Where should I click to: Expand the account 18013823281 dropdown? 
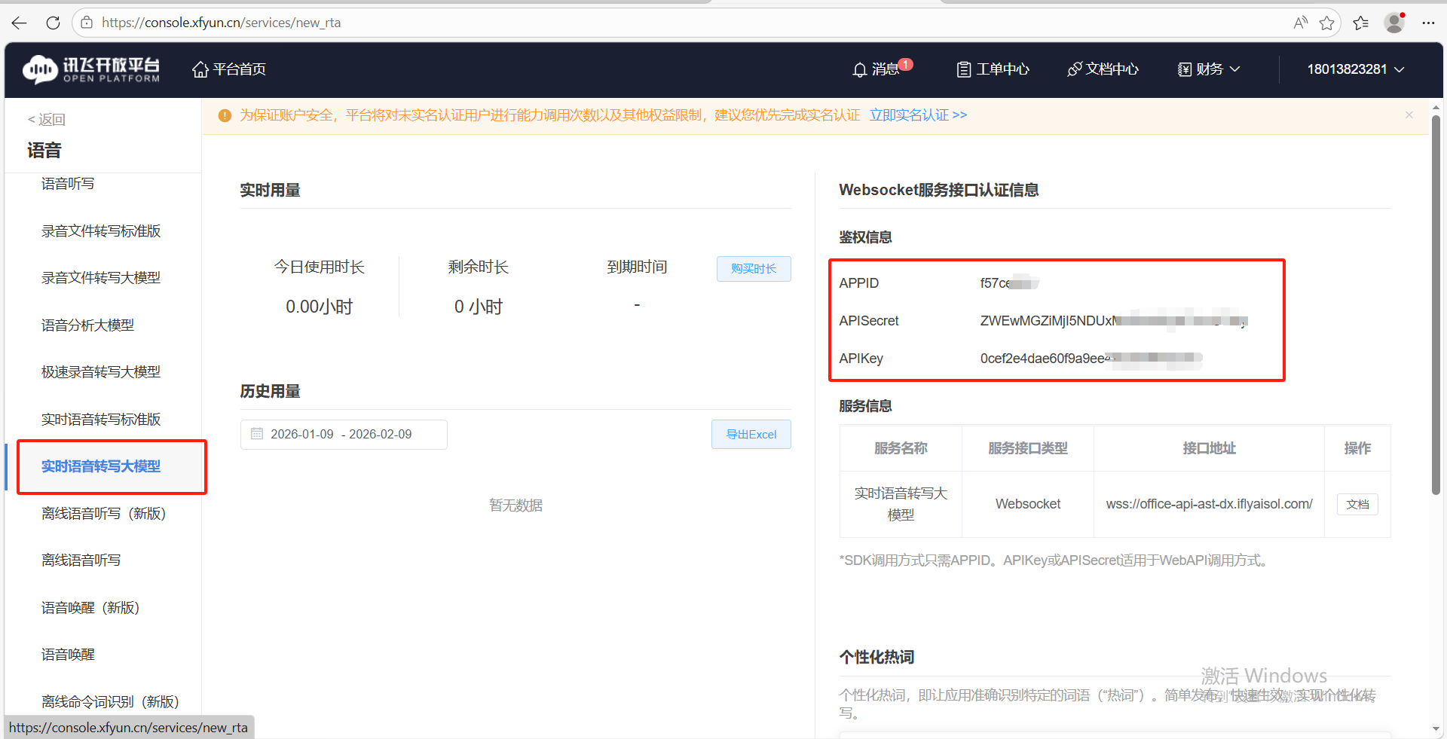coord(1355,69)
